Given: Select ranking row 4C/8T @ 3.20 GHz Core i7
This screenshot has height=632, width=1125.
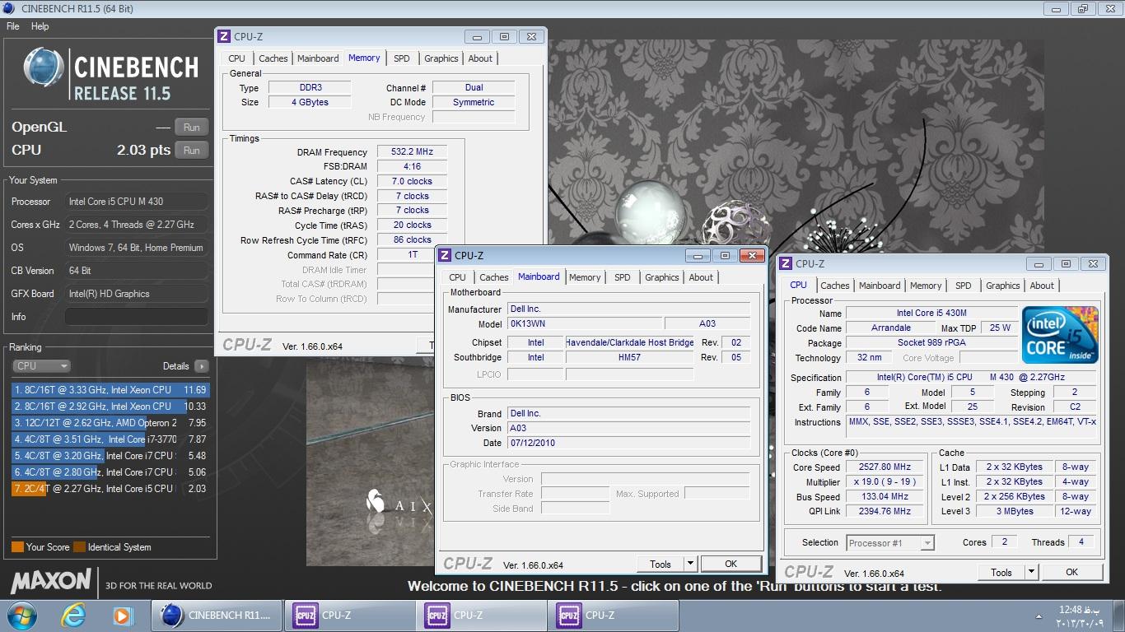Looking at the screenshot, I should (x=110, y=456).
